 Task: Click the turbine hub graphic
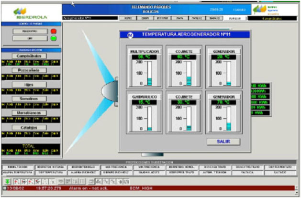tap(110, 91)
